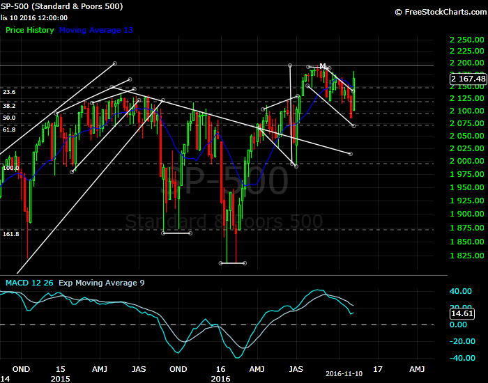Click the -40.00 MACD scale label
488x383 pixels.
coord(462,358)
